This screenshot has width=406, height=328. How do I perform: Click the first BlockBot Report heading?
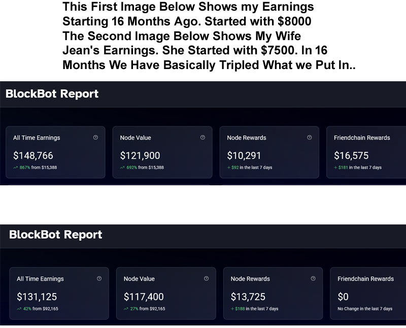pyautogui.click(x=52, y=94)
